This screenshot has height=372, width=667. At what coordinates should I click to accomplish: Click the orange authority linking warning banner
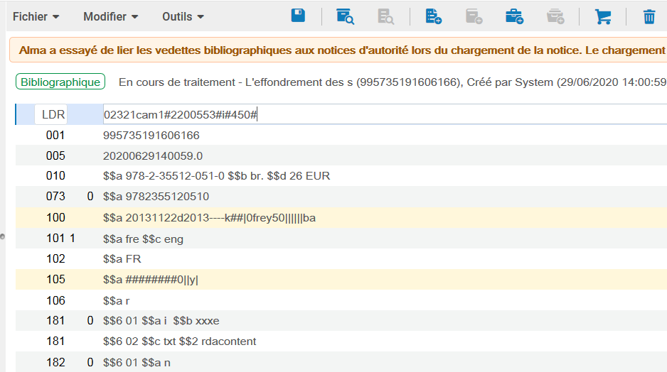coord(338,50)
